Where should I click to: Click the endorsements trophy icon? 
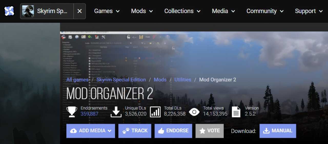coord(72,112)
